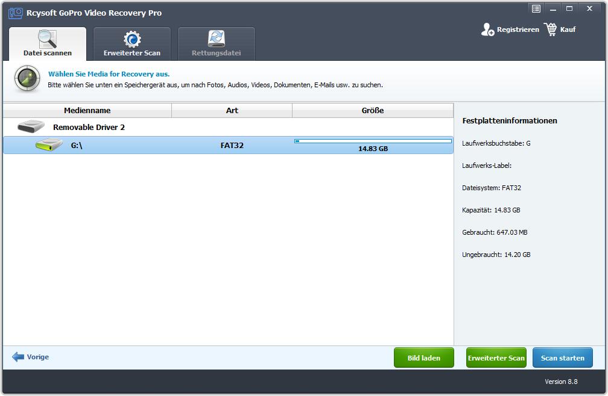
Task: Start scanning with Scan starten button
Action: (x=563, y=357)
